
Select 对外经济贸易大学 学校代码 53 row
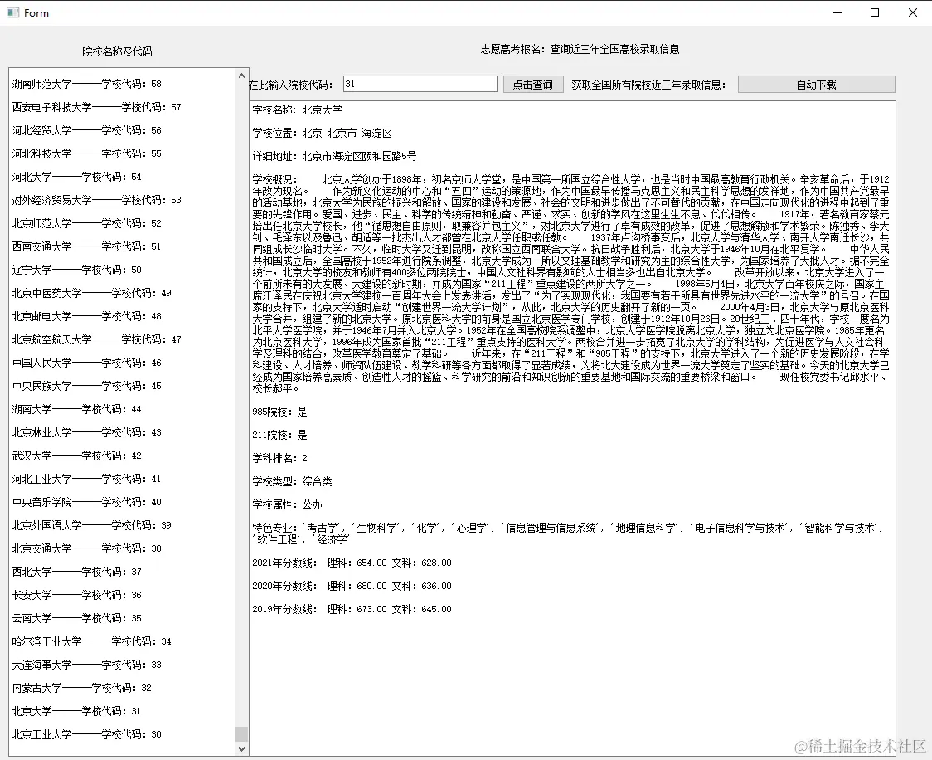[x=97, y=200]
